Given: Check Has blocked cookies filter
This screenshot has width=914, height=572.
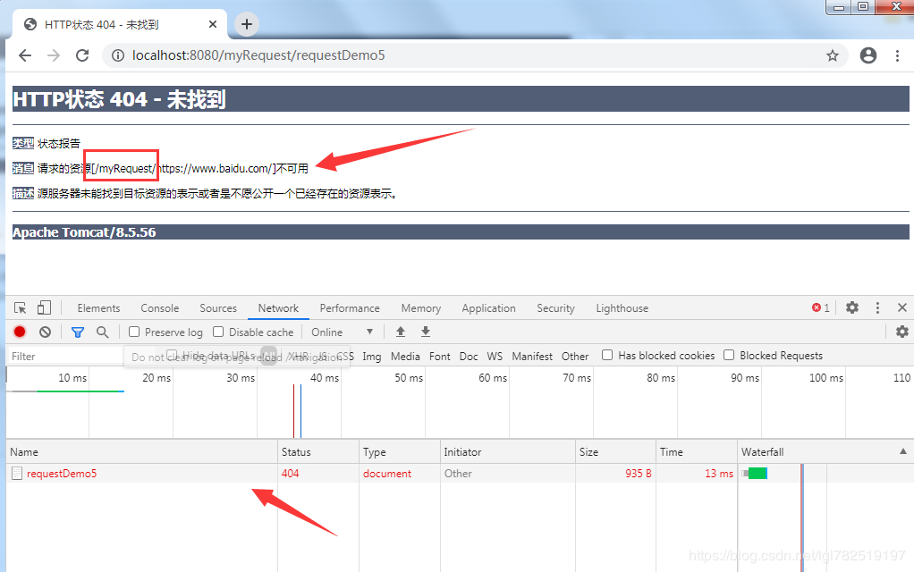Looking at the screenshot, I should coord(605,356).
